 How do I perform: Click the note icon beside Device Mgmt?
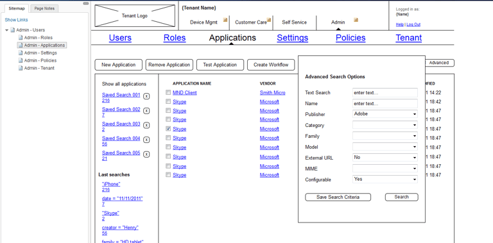tap(225, 20)
